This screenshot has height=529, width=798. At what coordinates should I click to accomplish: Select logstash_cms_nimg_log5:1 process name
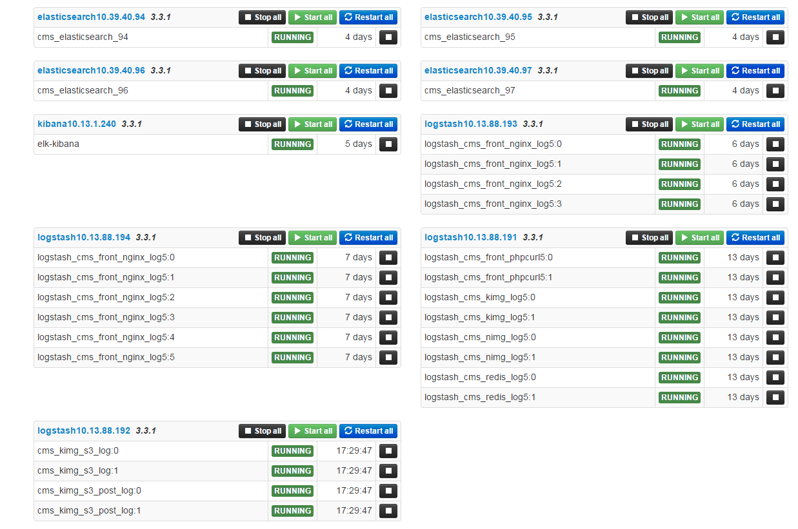tap(480, 357)
